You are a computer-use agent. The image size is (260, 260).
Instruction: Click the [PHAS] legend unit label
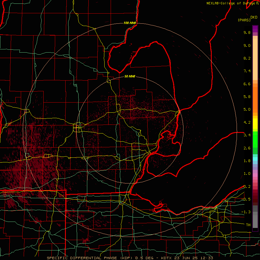[244, 20]
